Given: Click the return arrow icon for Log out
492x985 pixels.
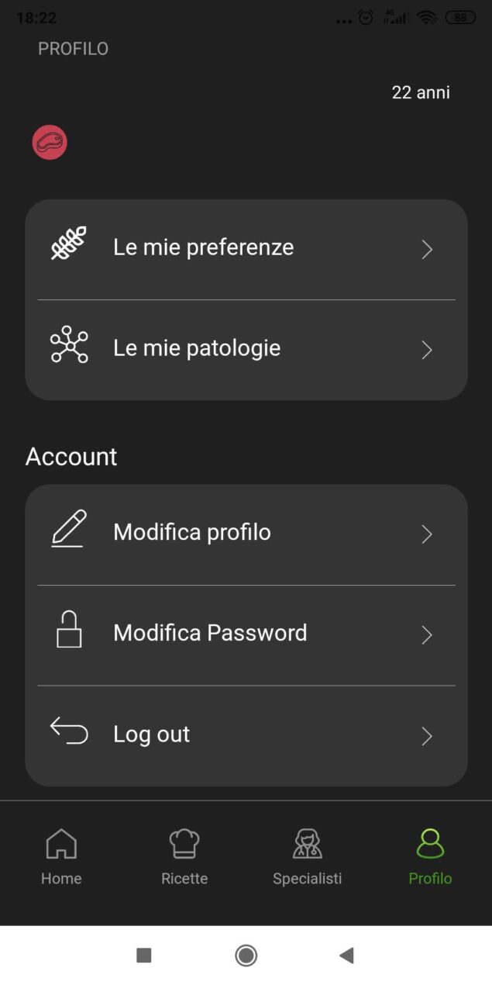Looking at the screenshot, I should (69, 731).
